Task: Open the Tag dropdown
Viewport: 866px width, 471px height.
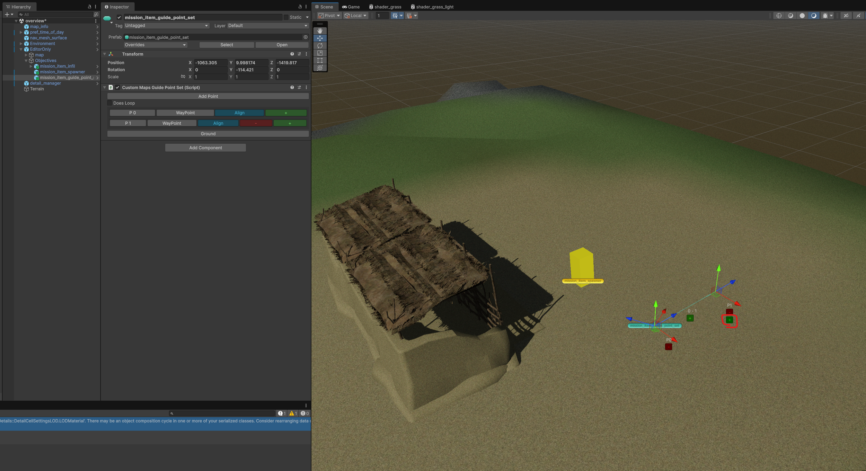Action: 166,26
